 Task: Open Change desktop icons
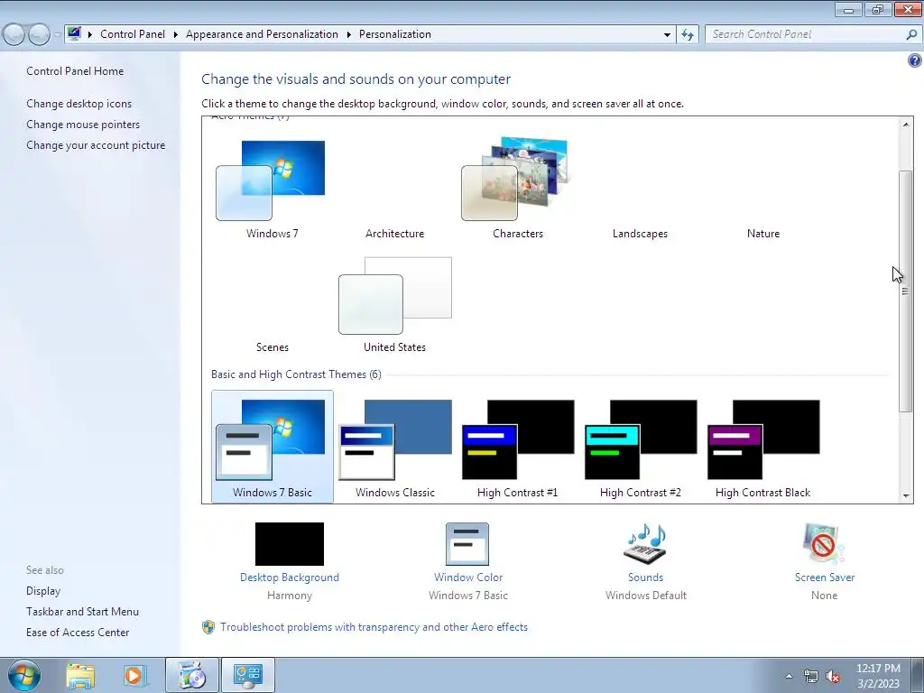point(79,104)
